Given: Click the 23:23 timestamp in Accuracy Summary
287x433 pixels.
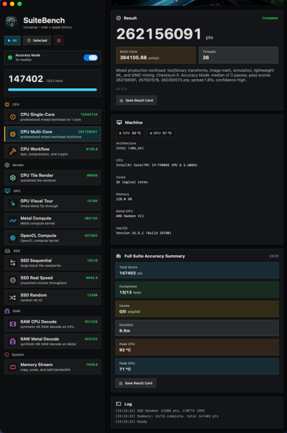Looking at the screenshot, I should pyautogui.click(x=274, y=256).
